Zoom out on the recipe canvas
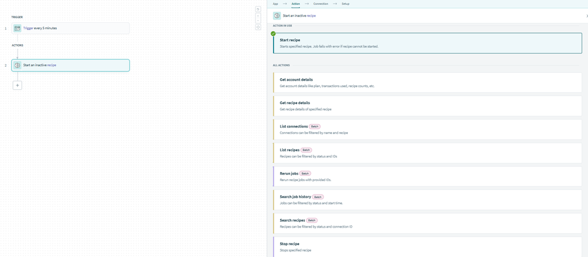The width and height of the screenshot is (588, 257). point(258,21)
